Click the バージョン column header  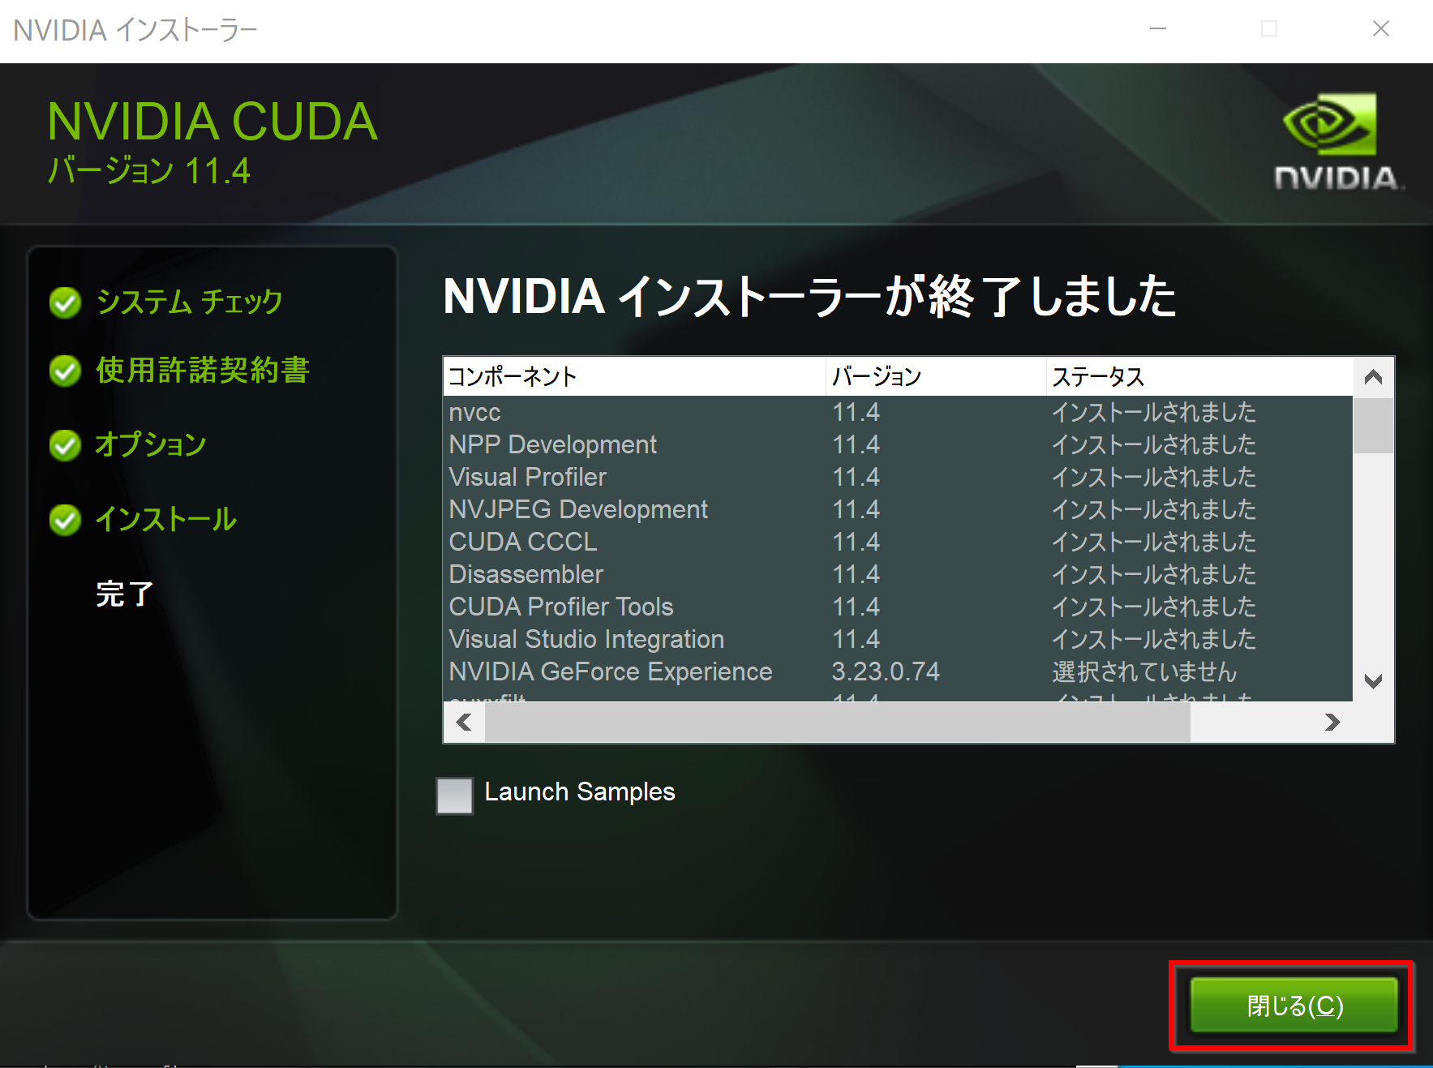click(x=934, y=376)
